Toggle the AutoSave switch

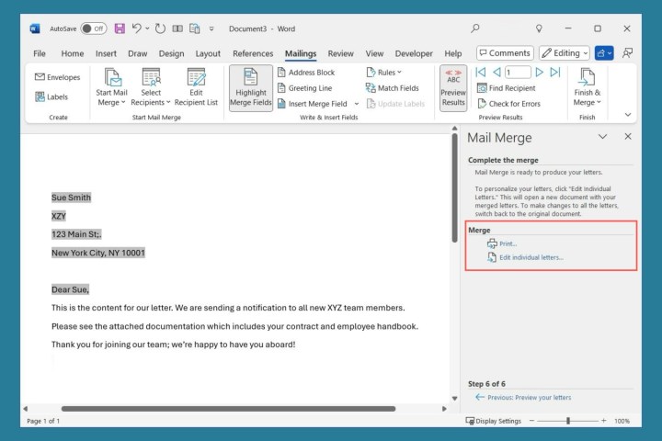(x=93, y=28)
